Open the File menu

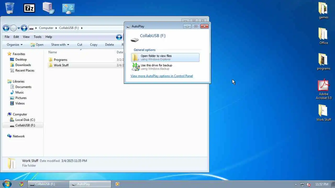coord(7,37)
